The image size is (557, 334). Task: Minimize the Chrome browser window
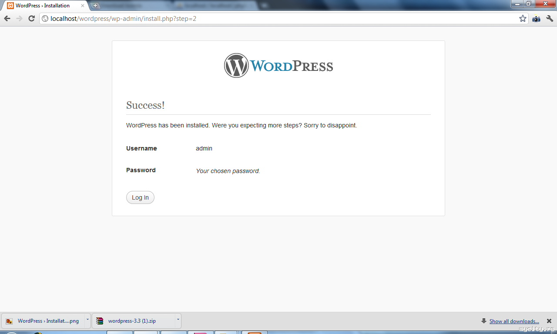click(x=517, y=3)
